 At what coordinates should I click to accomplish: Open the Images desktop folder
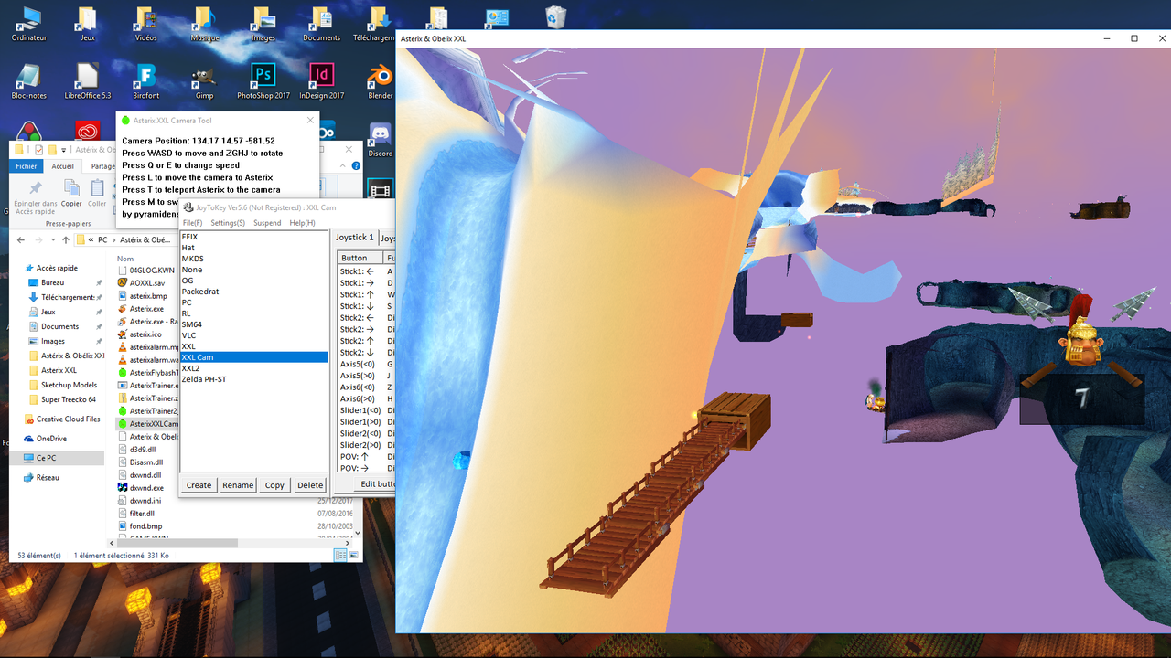(263, 24)
